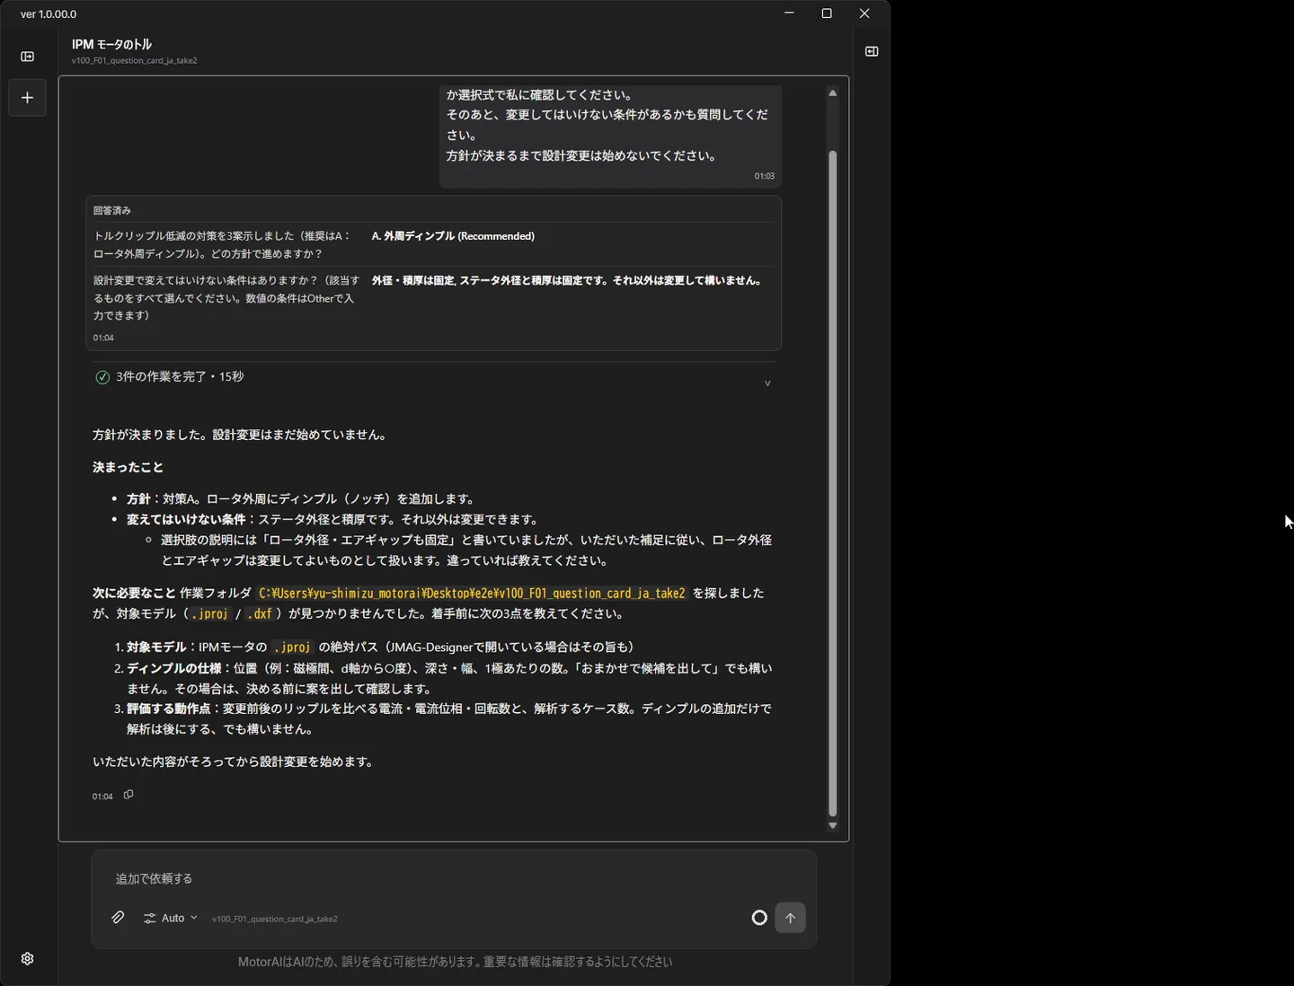Click the IPM モータのトル conversation title
This screenshot has width=1294, height=986.
tap(111, 44)
